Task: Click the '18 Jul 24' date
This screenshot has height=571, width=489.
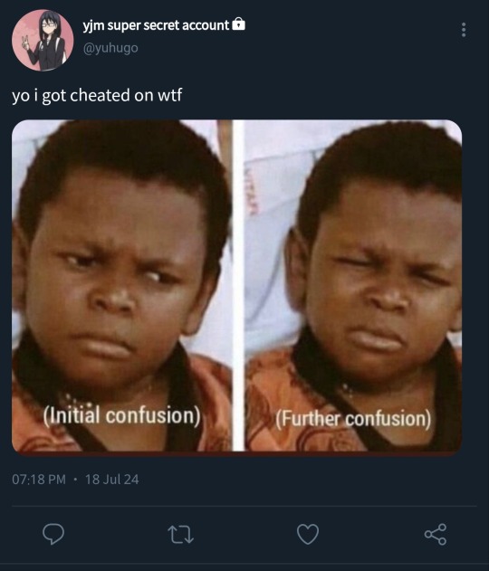Action: (112, 480)
